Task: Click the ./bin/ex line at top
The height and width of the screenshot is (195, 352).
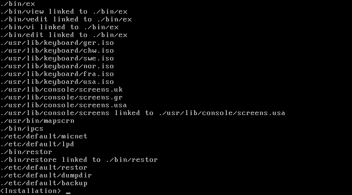Action: pos(18,3)
